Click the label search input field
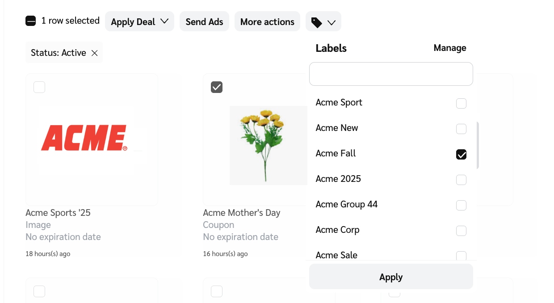This screenshot has height=303, width=554. tap(391, 74)
